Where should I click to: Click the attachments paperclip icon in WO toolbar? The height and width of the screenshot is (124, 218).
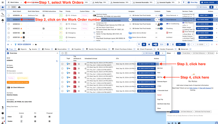(162, 44)
